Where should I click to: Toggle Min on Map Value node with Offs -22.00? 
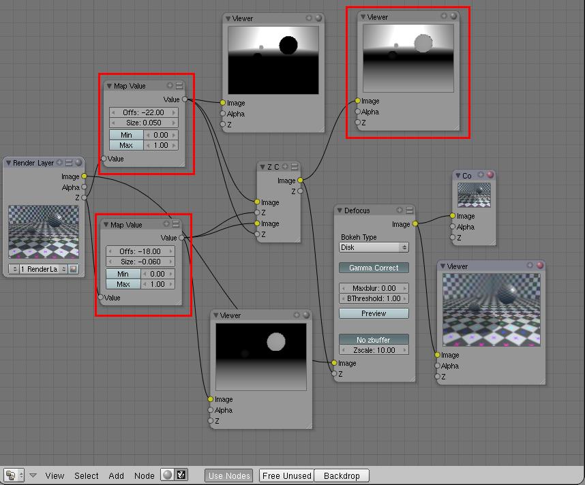click(x=126, y=135)
